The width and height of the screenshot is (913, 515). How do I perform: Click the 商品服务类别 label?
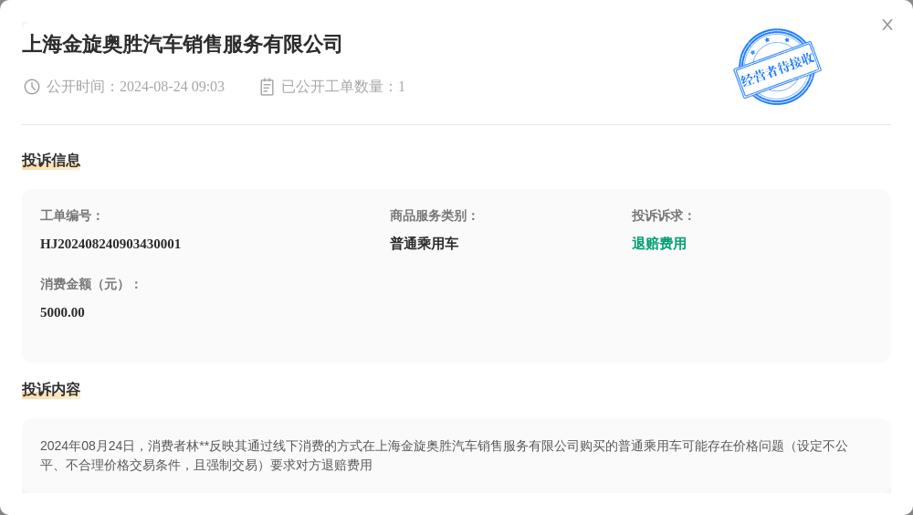pyautogui.click(x=433, y=216)
